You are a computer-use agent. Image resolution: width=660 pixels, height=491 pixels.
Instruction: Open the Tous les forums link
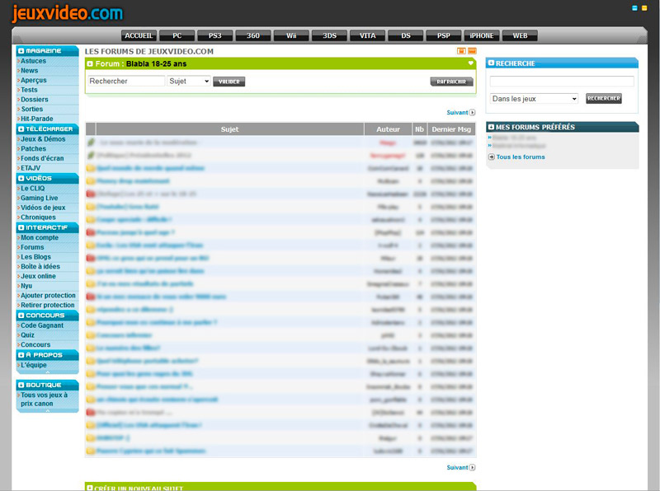click(521, 157)
